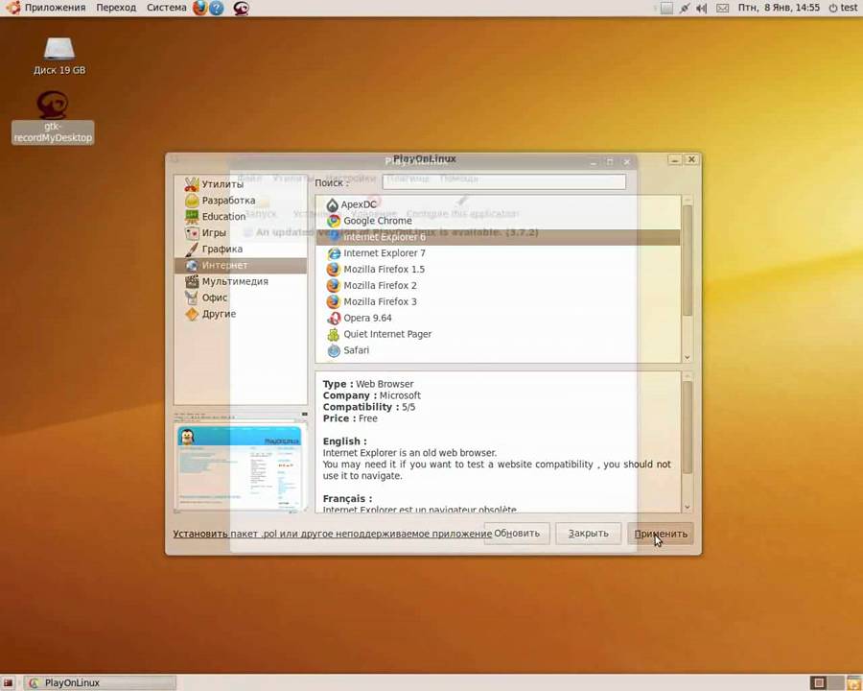Click the Офис category icon
This screenshot has width=863, height=691.
click(192, 298)
